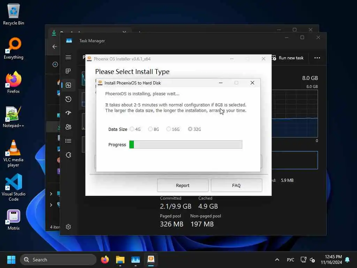Open Processes page in Task Manager sidebar
The height and width of the screenshot is (268, 357).
pos(68,71)
